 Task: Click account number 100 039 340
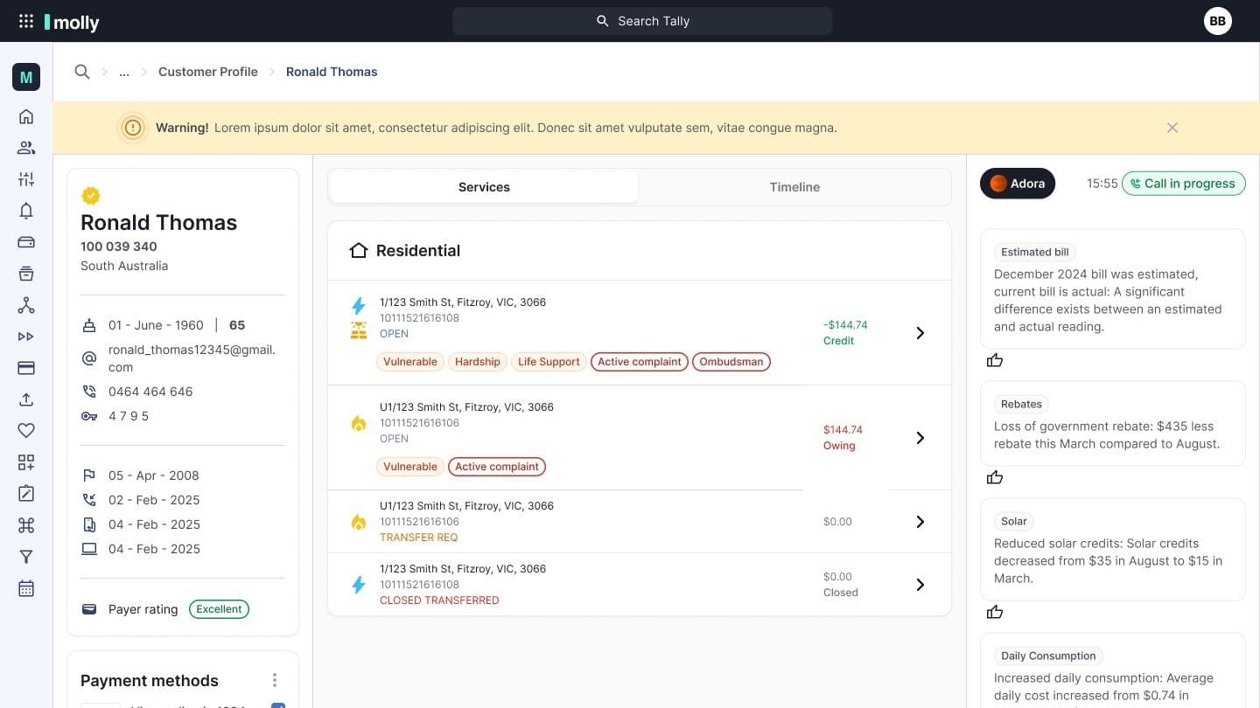(x=119, y=246)
